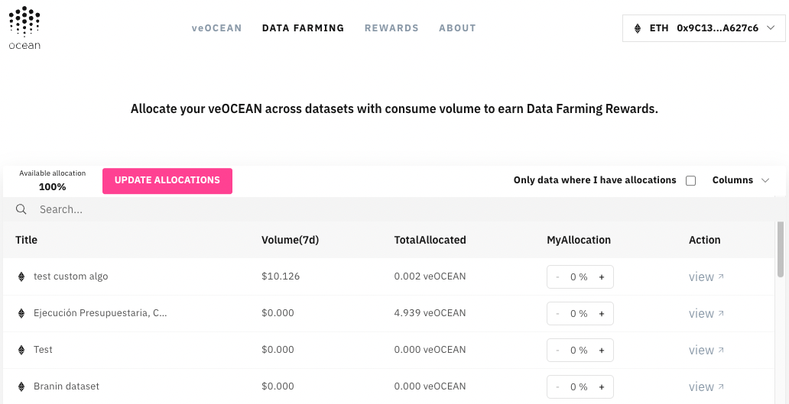789x404 pixels.
Task: Go to the REWARDS tab
Action: pos(391,28)
